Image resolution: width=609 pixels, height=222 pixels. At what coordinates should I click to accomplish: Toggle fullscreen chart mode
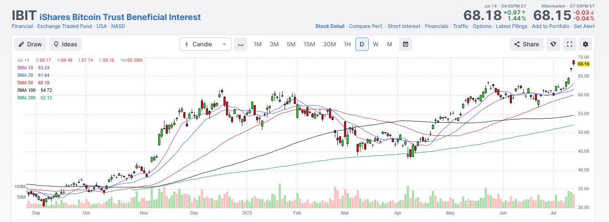tap(569, 44)
